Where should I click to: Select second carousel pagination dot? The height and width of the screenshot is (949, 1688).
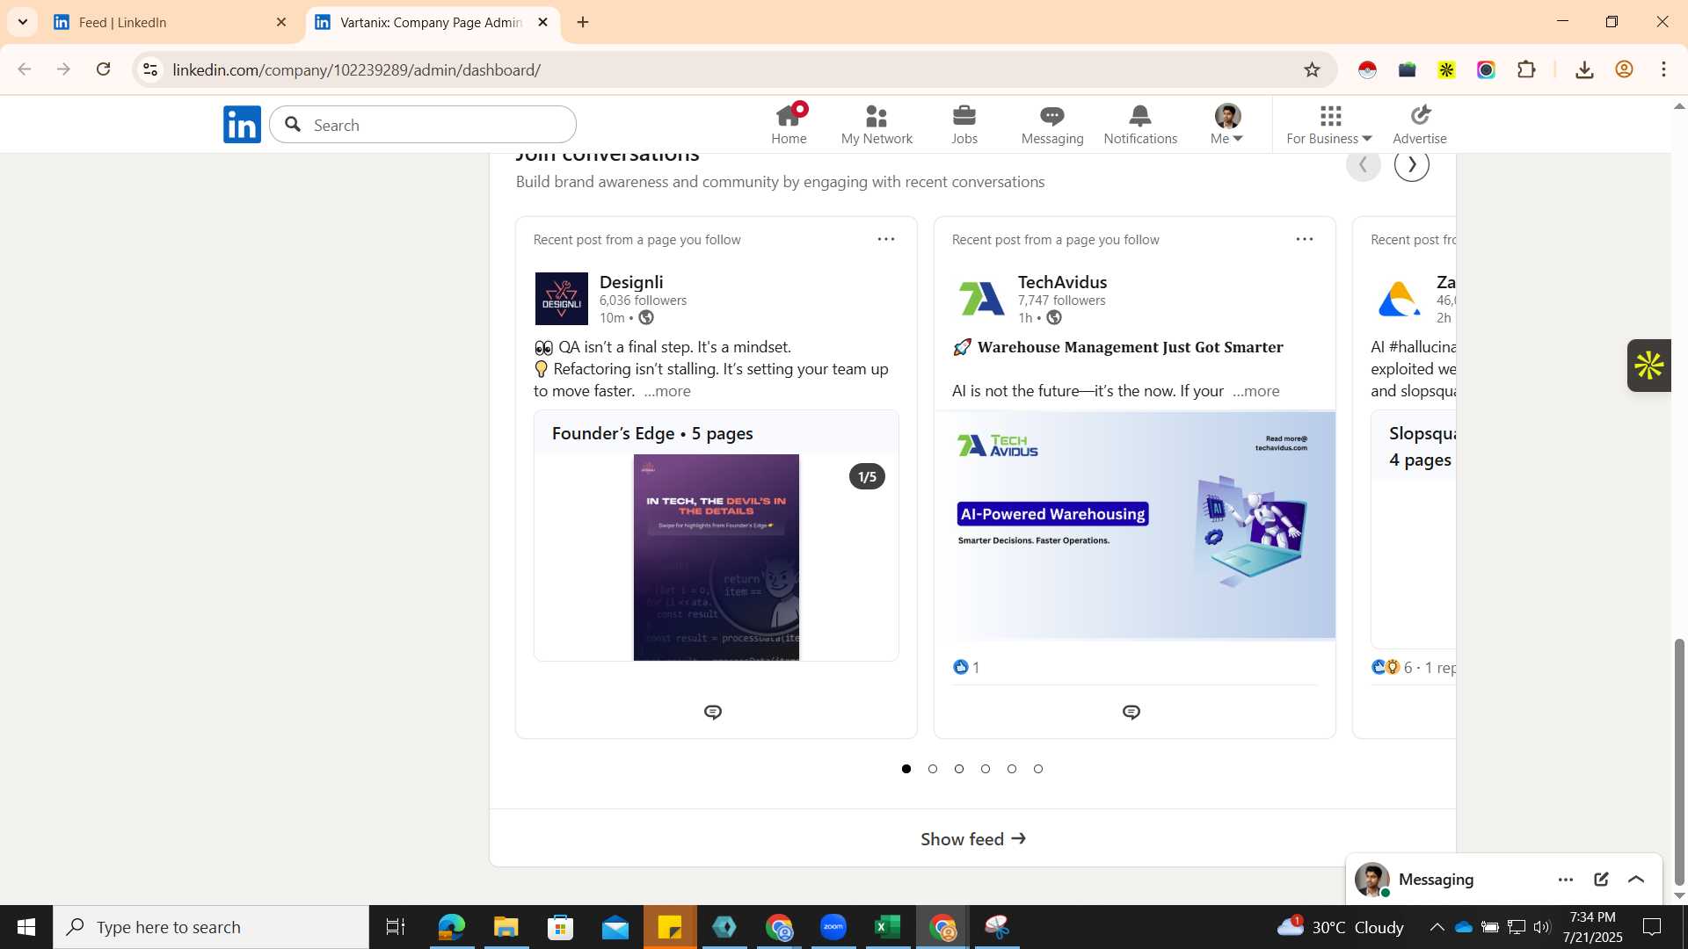click(933, 769)
